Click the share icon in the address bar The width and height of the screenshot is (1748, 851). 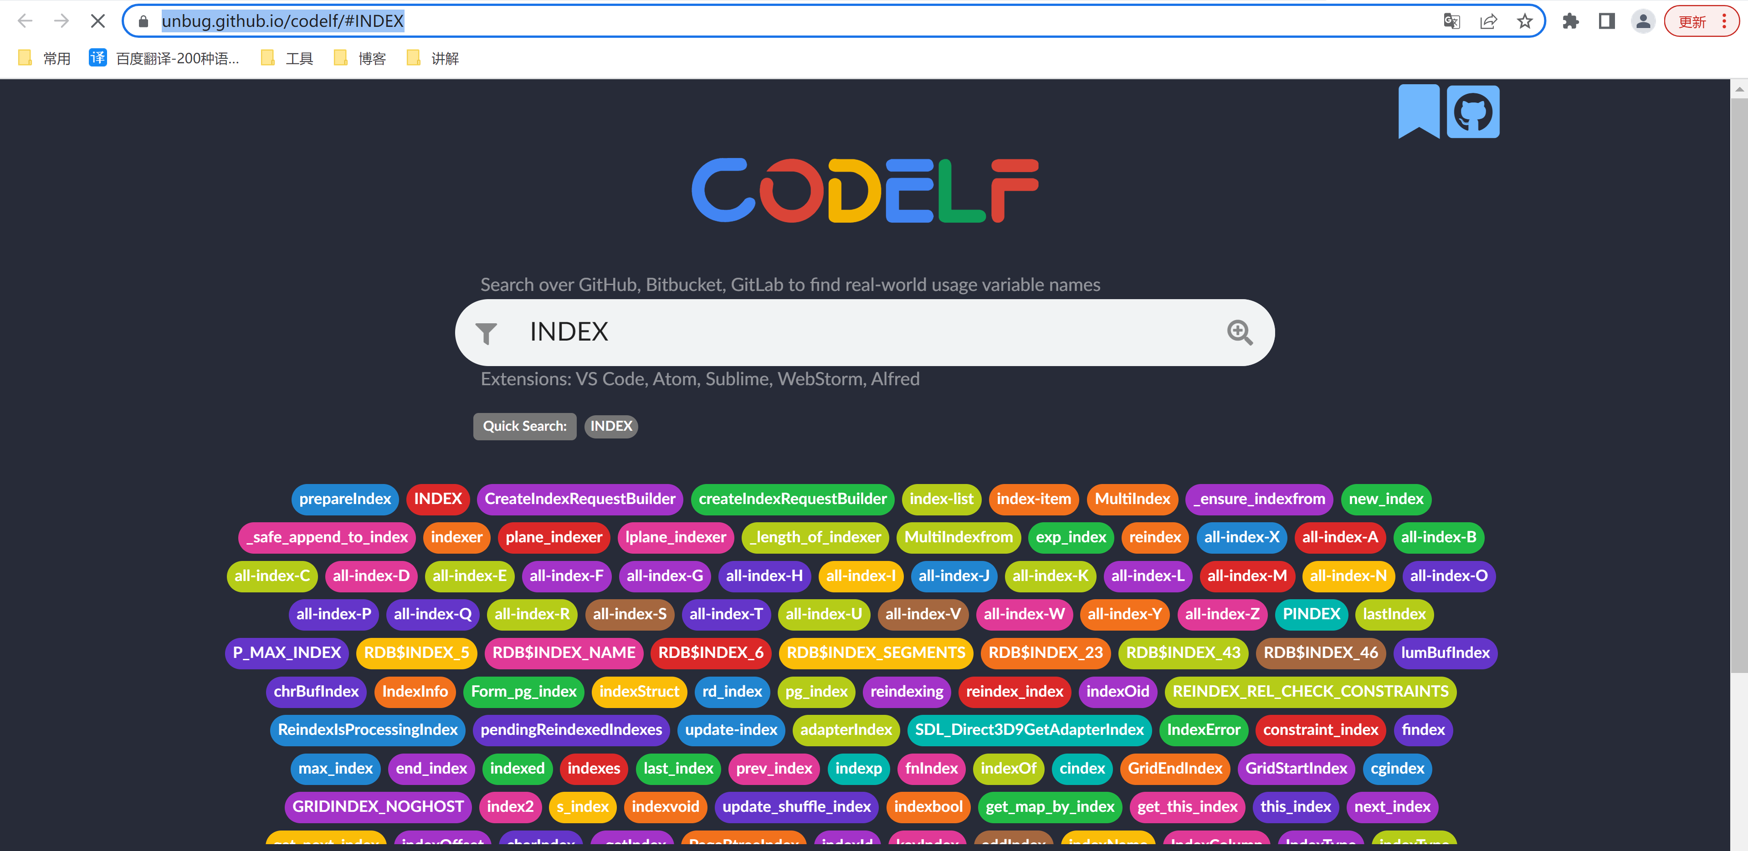pyautogui.click(x=1489, y=20)
